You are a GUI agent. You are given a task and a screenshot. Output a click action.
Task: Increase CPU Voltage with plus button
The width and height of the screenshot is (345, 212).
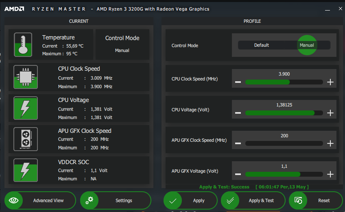click(x=330, y=113)
